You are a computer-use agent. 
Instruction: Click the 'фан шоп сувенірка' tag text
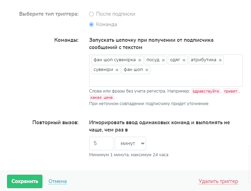click(115, 60)
